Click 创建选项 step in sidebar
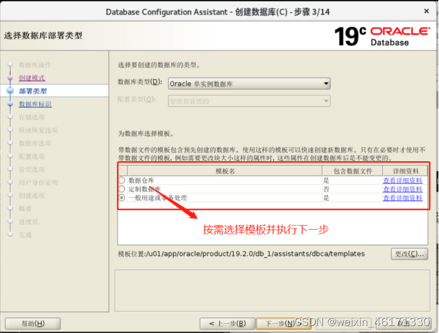Image resolution: width=439 pixels, height=333 pixels. 32,196
